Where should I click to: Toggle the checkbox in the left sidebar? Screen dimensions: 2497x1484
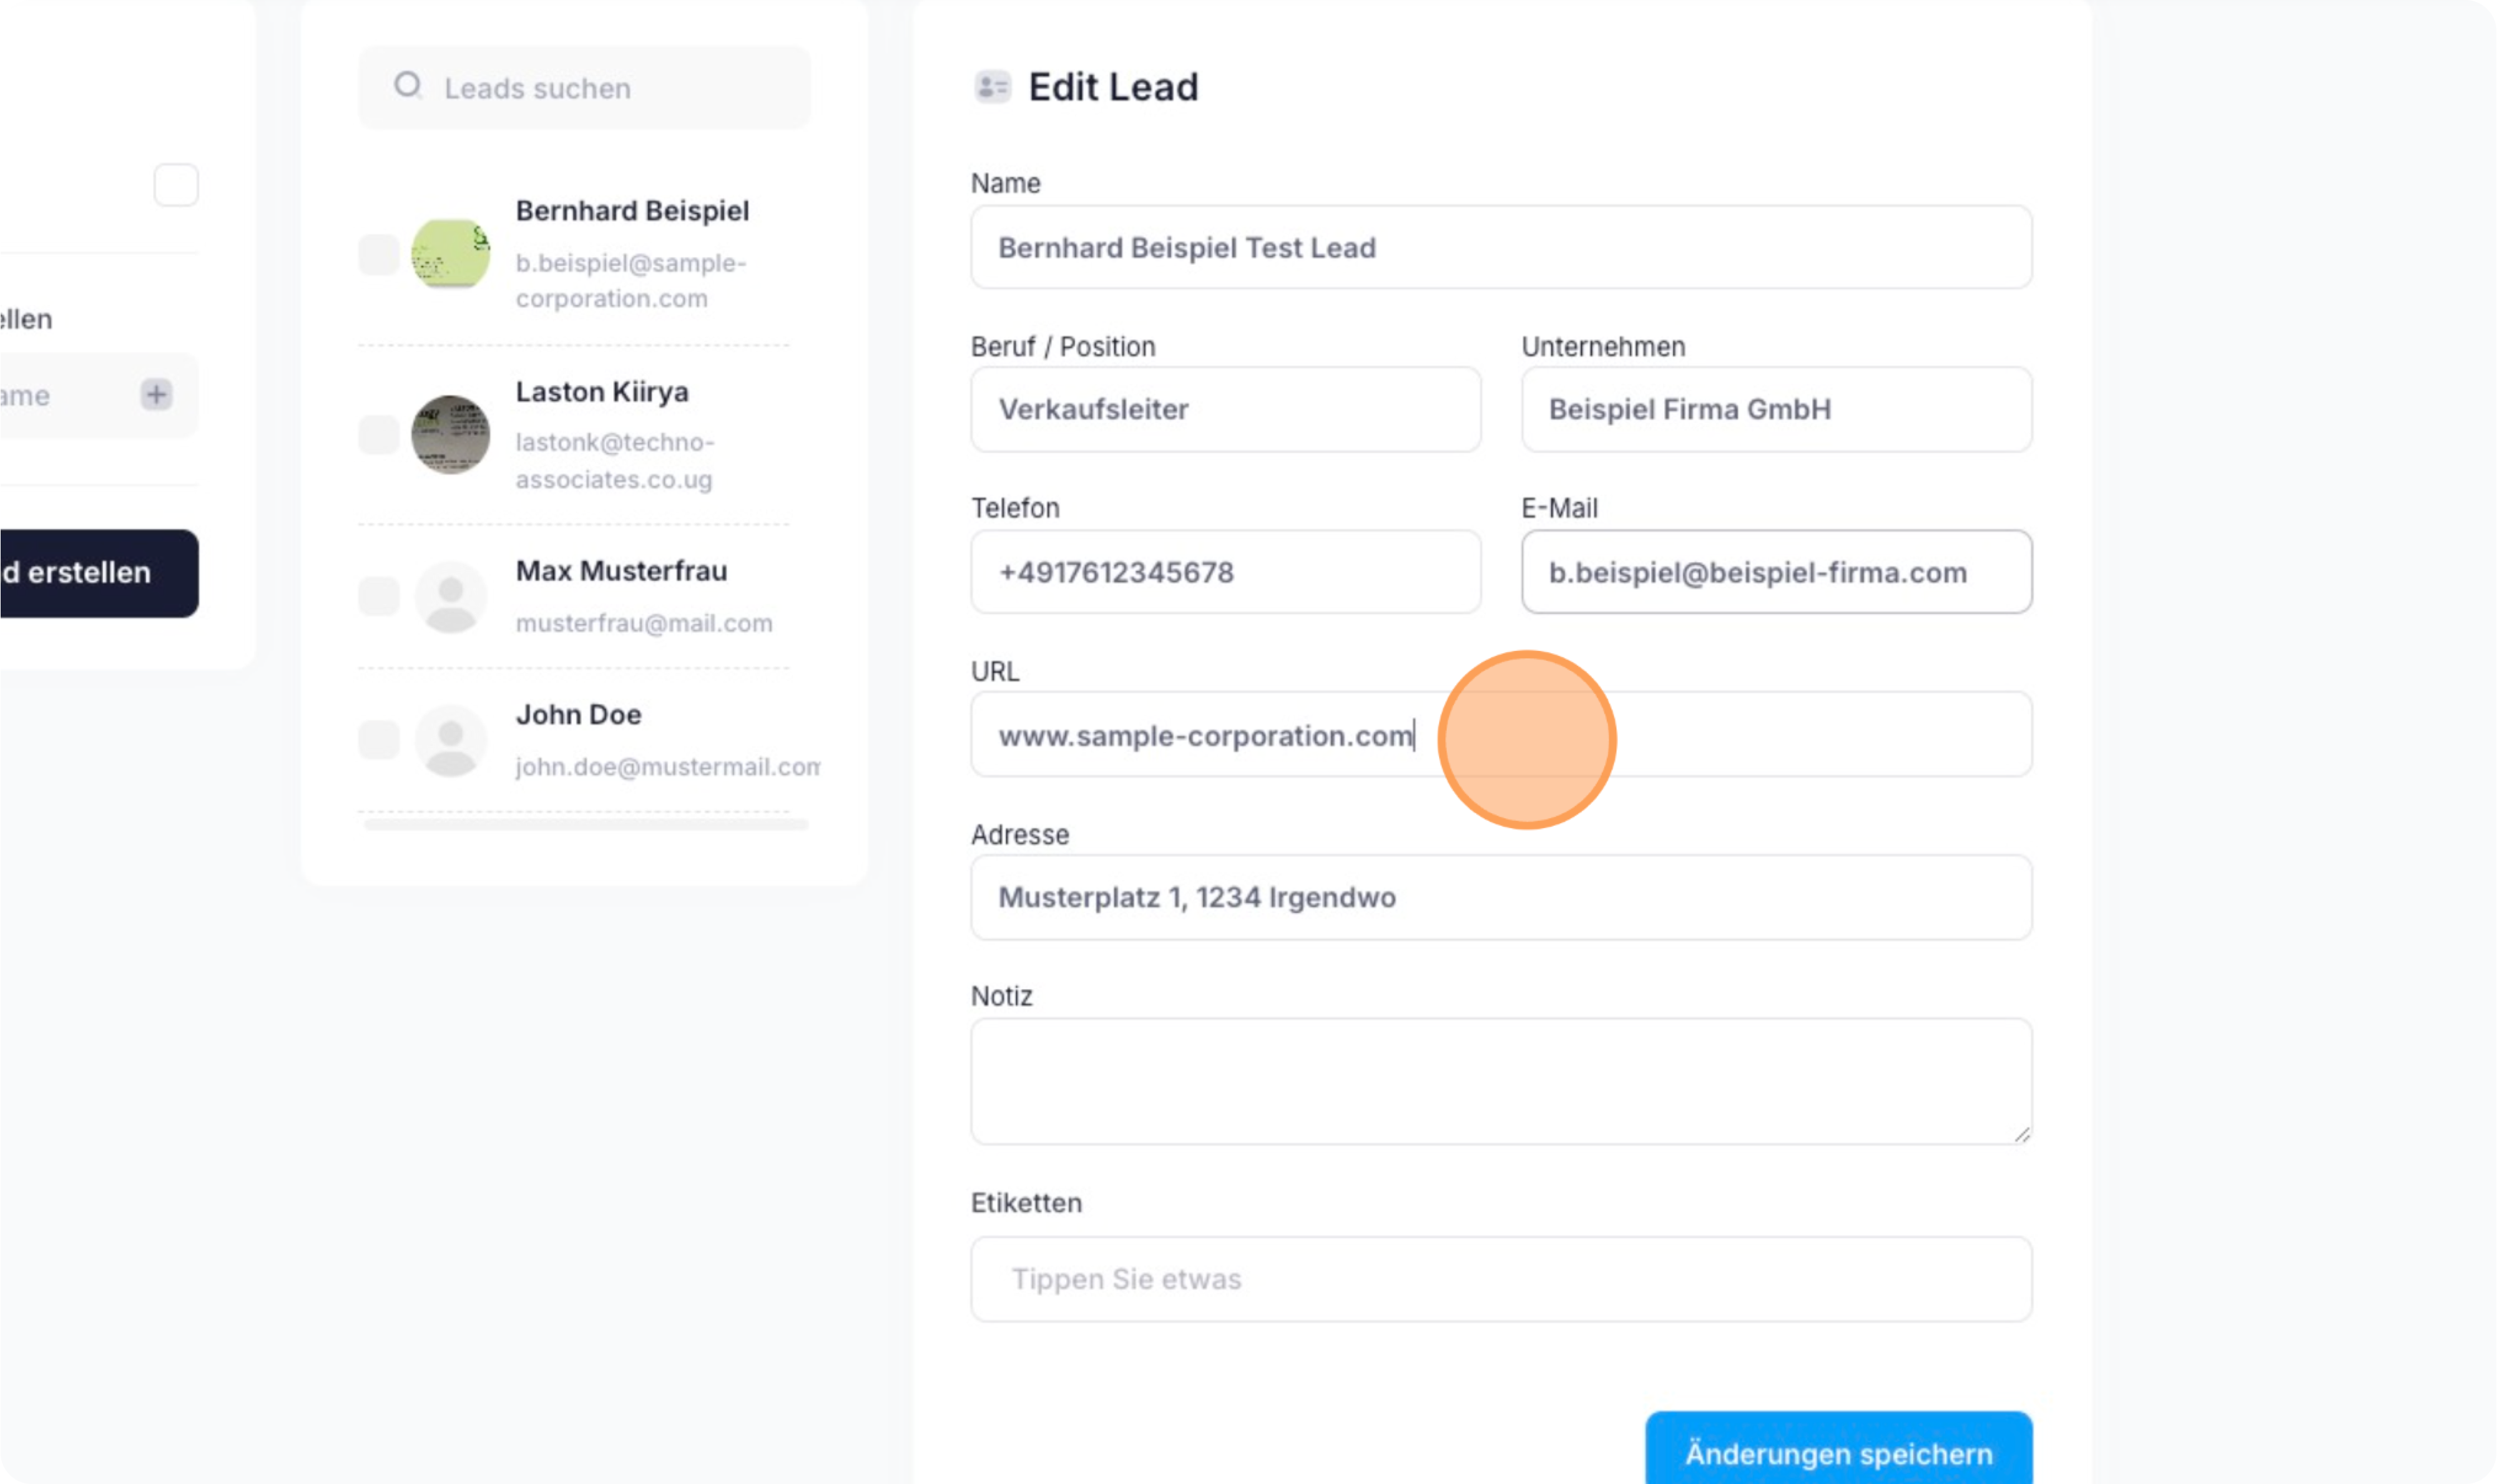click(176, 185)
